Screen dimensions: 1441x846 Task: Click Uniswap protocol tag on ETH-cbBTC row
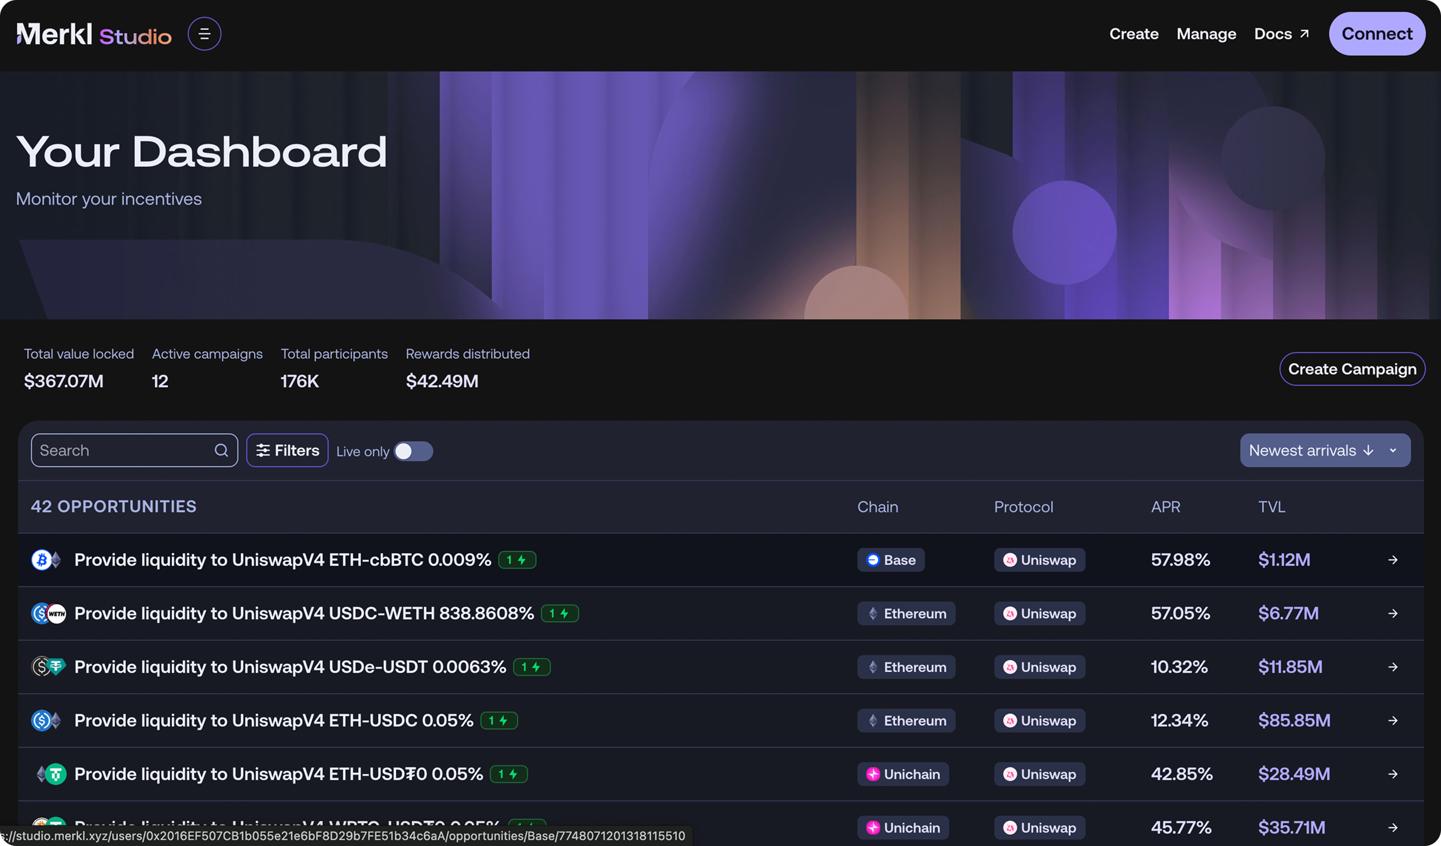point(1040,560)
